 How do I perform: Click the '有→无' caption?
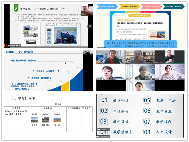(x=57, y=125)
